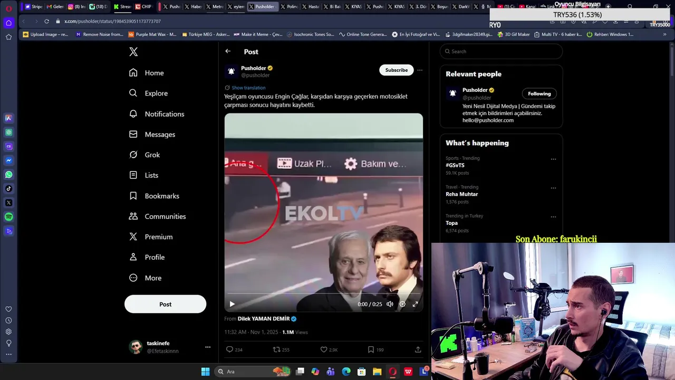675x380 pixels.
Task: Click the x.com address bar URL
Action: point(112,21)
